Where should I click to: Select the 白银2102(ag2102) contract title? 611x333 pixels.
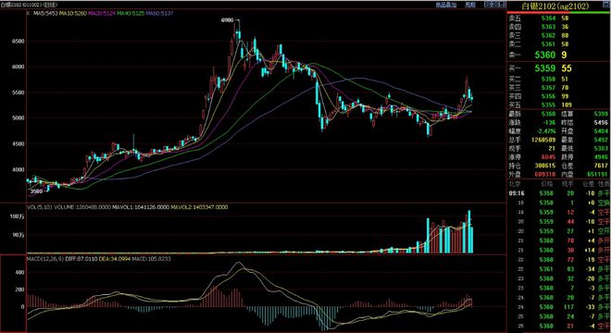pos(555,6)
